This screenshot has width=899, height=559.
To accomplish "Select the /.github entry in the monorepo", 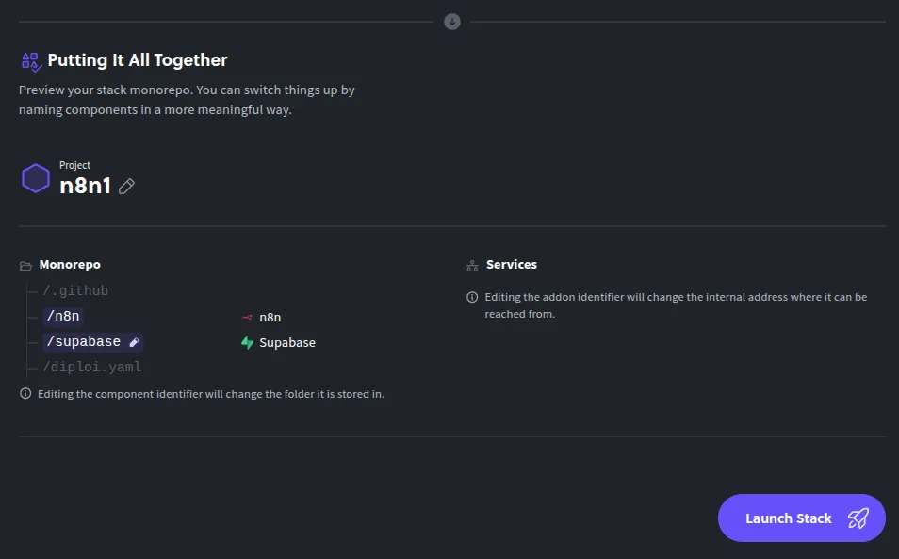I will (76, 290).
